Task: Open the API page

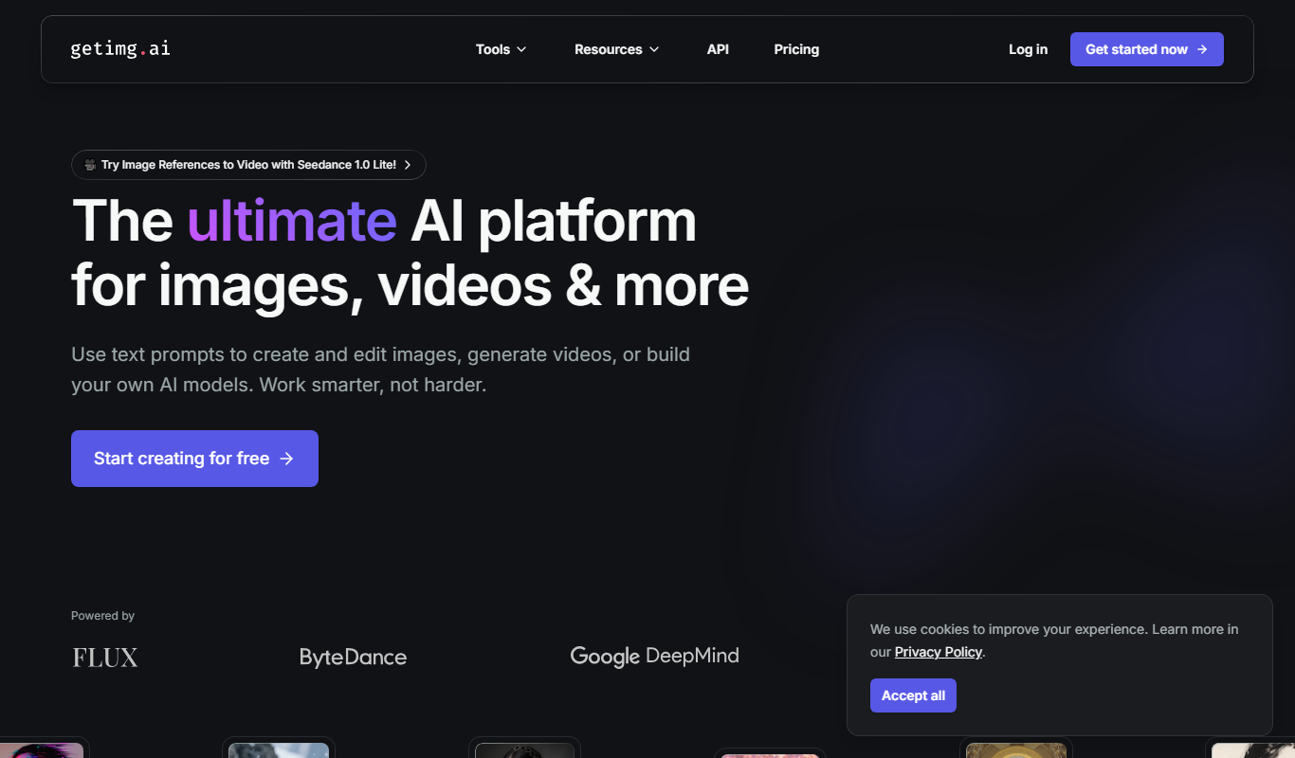Action: click(718, 49)
